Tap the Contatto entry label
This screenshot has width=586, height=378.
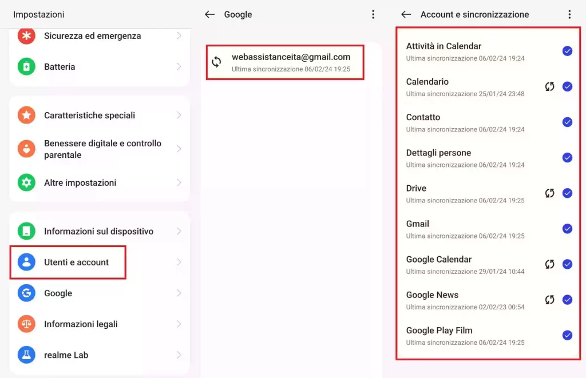click(x=423, y=117)
